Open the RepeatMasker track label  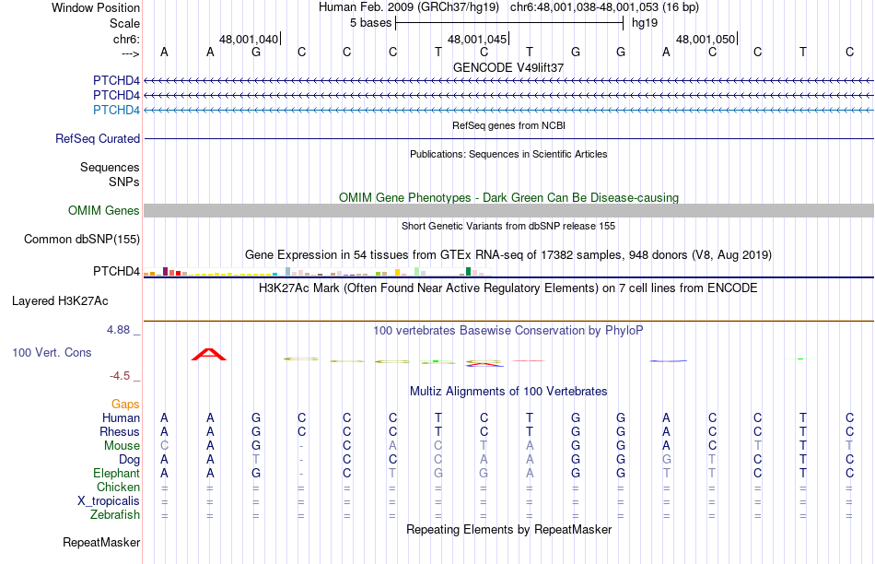coord(101,542)
